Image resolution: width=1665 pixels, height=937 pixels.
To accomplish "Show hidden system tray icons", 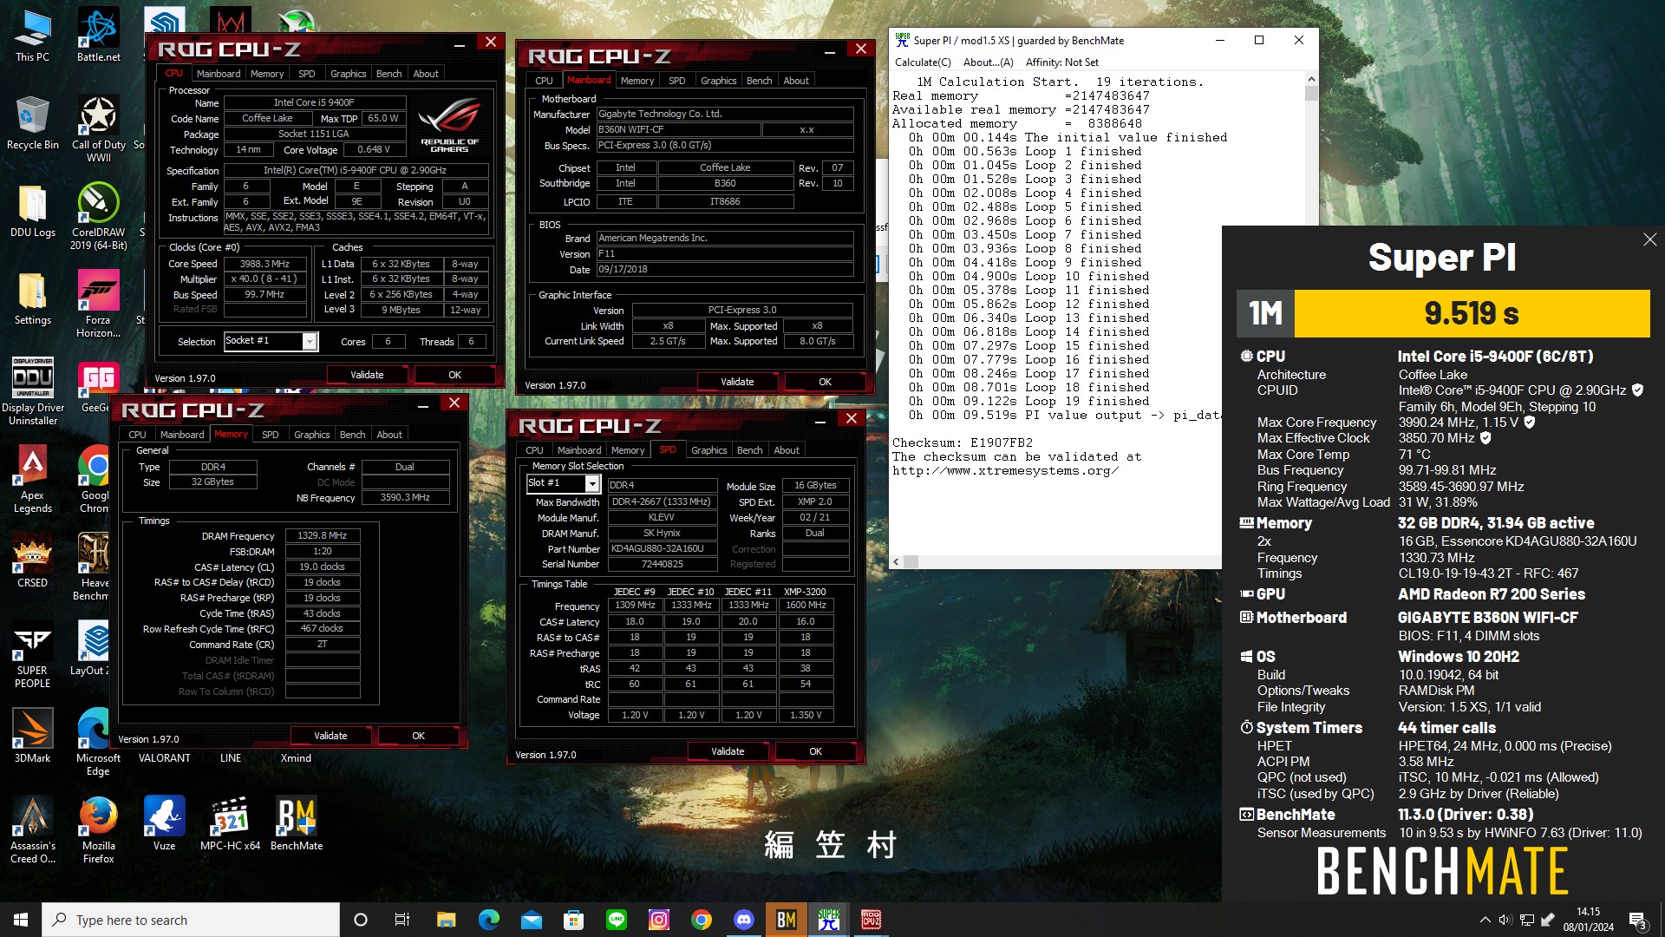I will coord(1485,920).
